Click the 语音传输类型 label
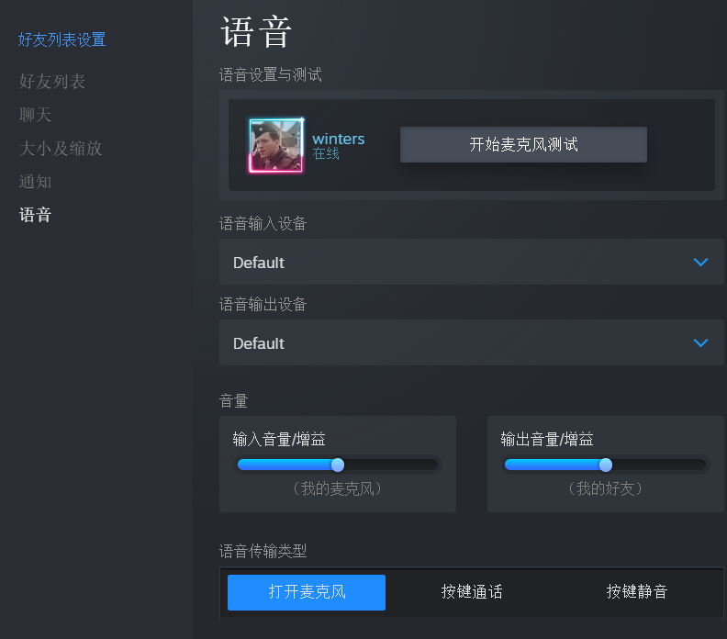 coord(263,551)
